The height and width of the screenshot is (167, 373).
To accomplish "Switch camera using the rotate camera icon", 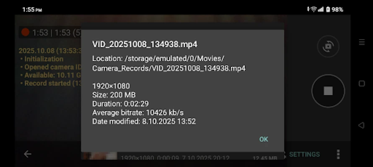I will [x=328, y=46].
